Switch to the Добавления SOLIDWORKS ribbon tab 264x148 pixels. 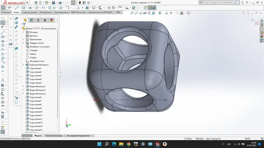(x=100, y=12)
